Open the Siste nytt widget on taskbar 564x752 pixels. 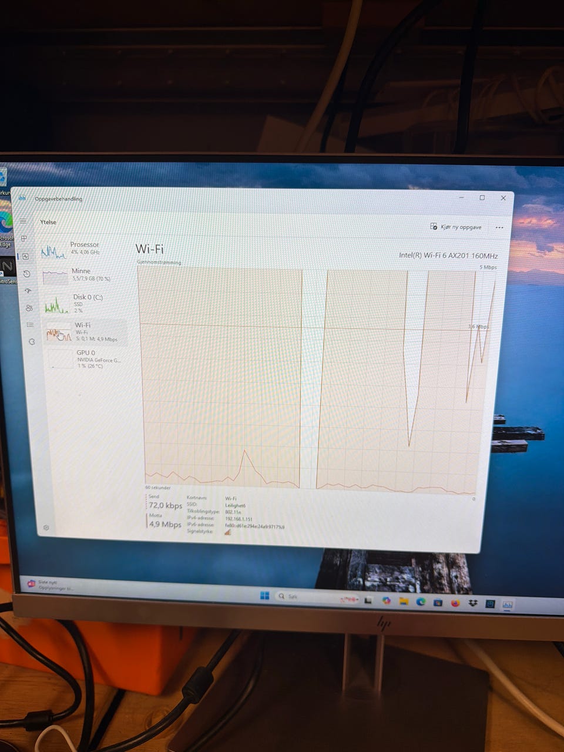50,585
